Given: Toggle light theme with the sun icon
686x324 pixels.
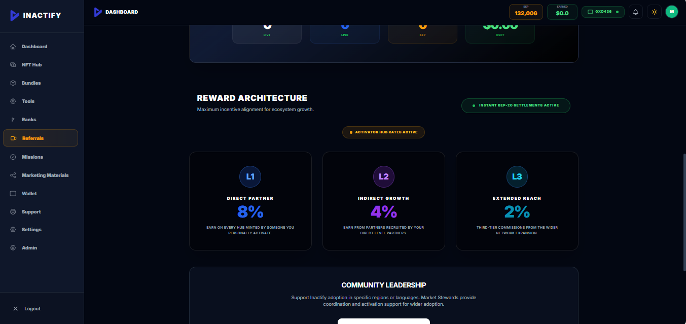Looking at the screenshot, I should pos(654,11).
